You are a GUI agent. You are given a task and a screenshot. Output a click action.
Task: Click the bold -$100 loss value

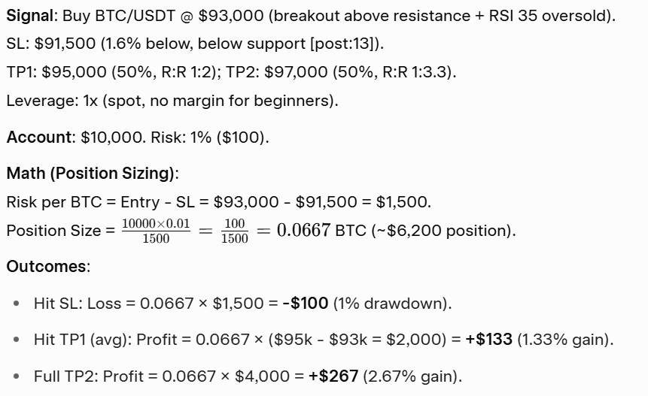coord(305,304)
